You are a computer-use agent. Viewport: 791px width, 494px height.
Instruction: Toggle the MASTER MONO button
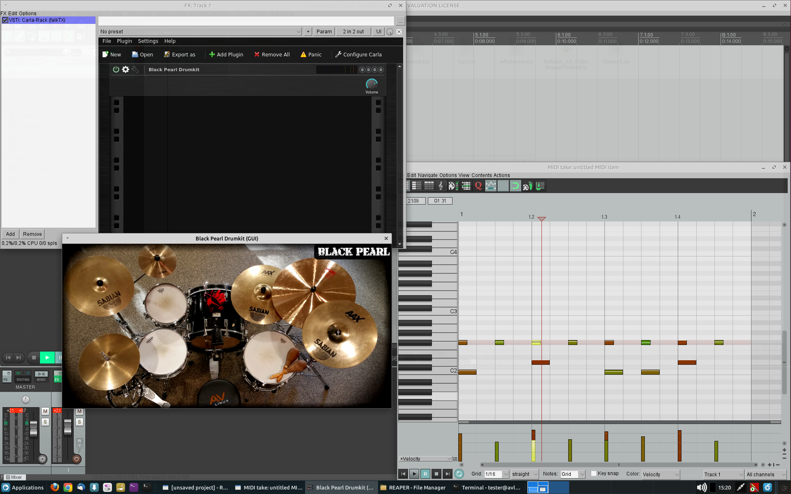pyautogui.click(x=41, y=376)
